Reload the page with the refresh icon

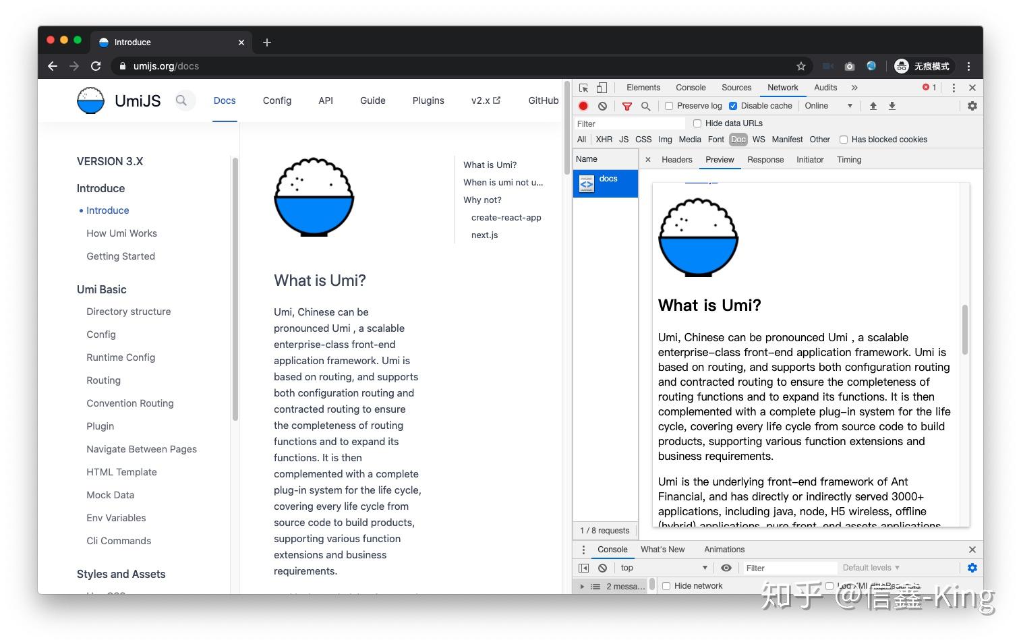click(96, 66)
